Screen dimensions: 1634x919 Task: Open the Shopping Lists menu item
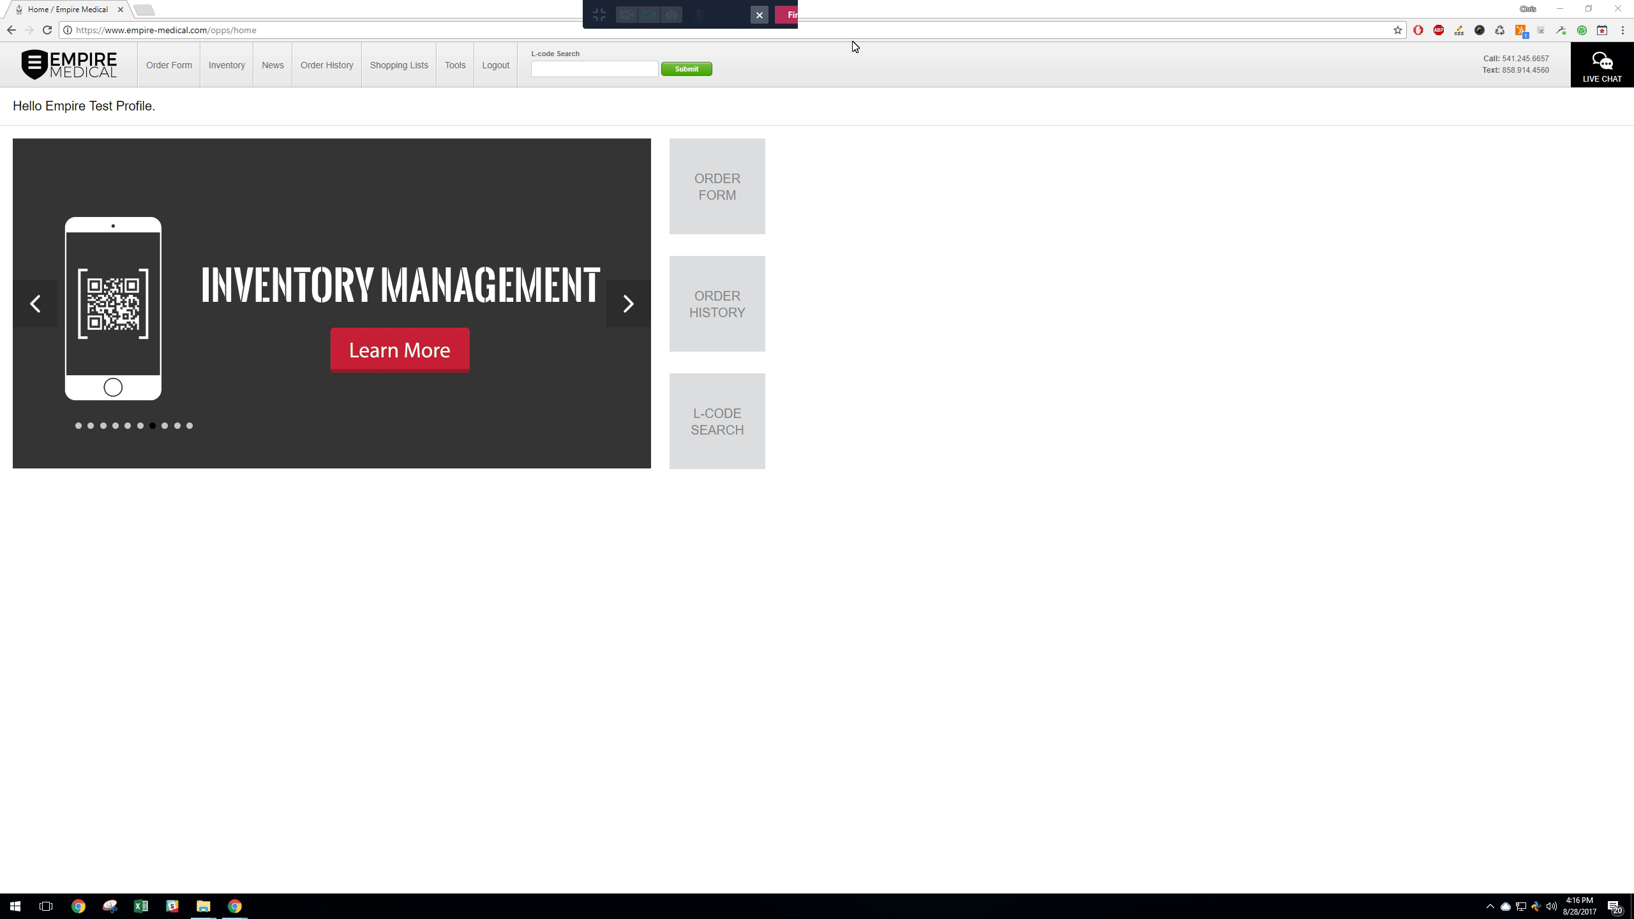399,65
